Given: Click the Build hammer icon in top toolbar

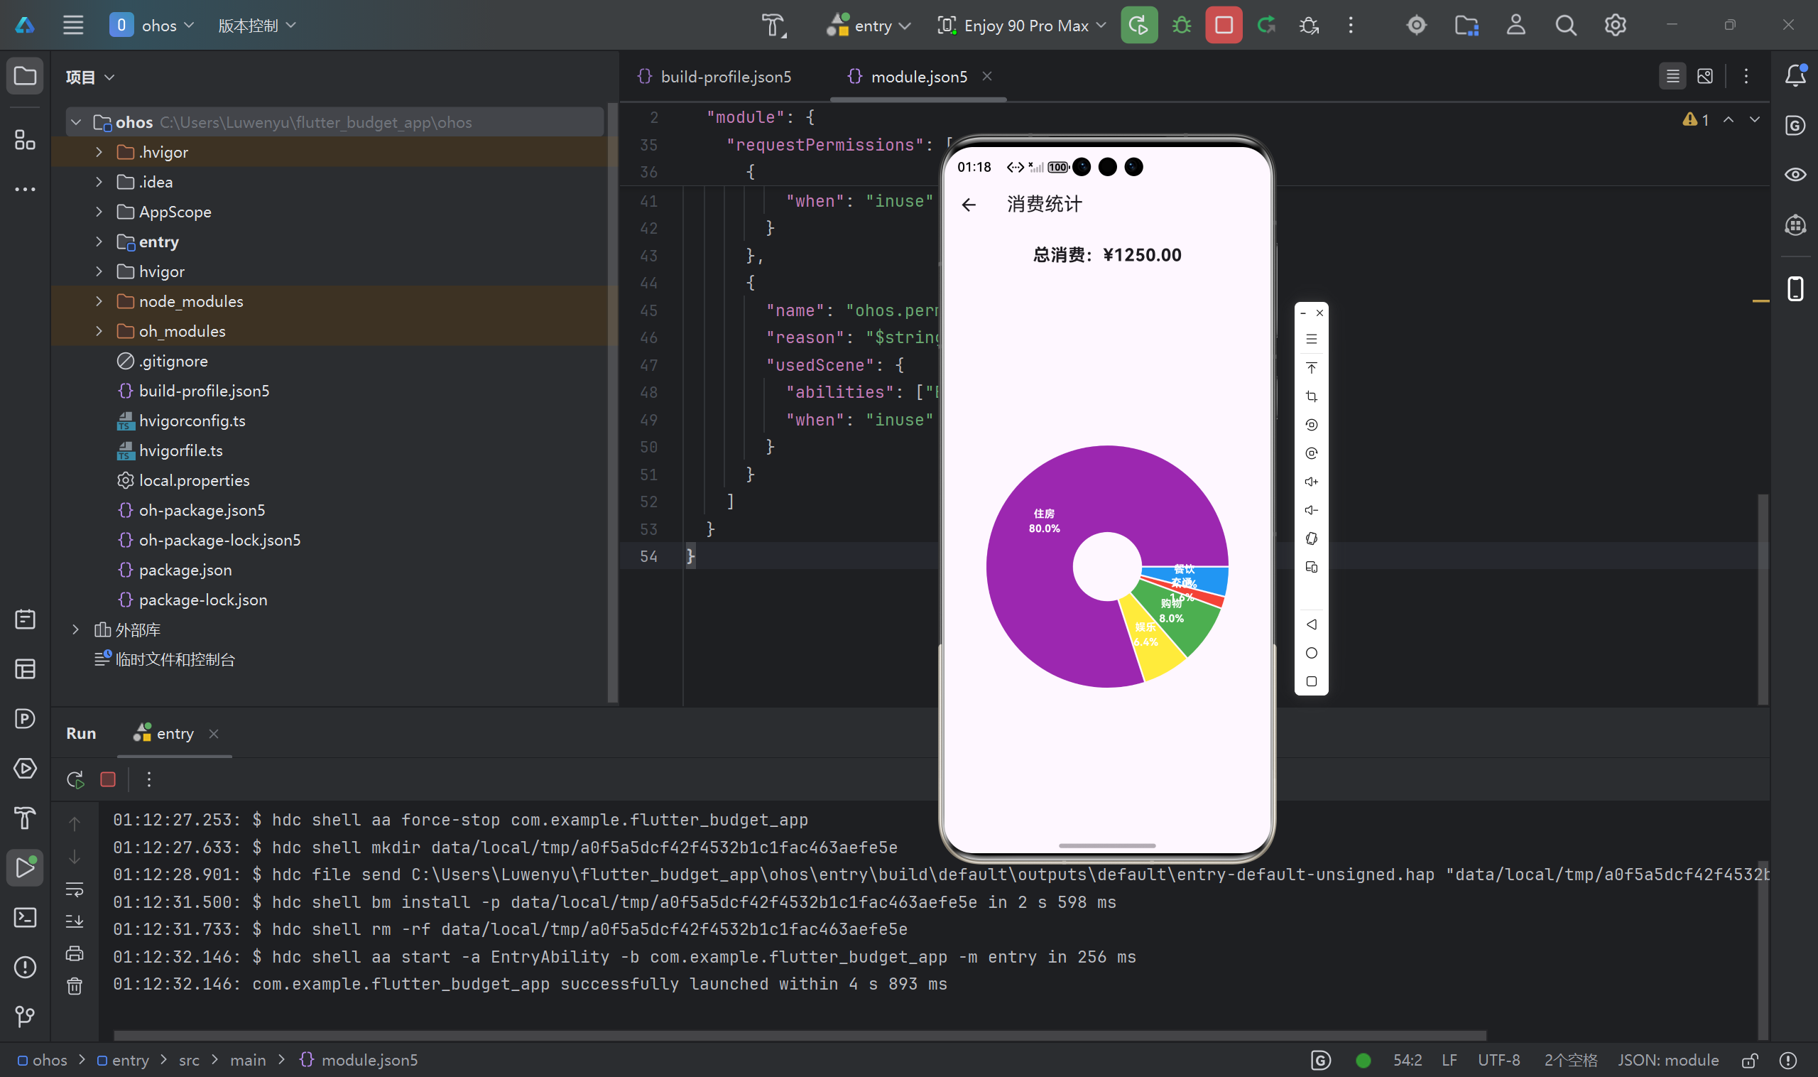Looking at the screenshot, I should coord(773,26).
